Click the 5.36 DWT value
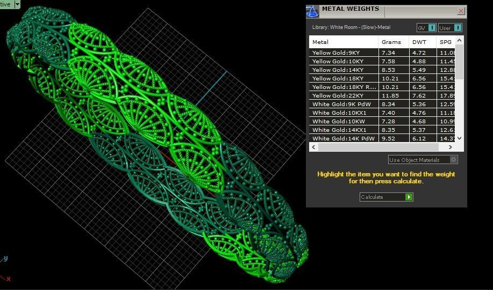493x290 pixels. point(419,104)
